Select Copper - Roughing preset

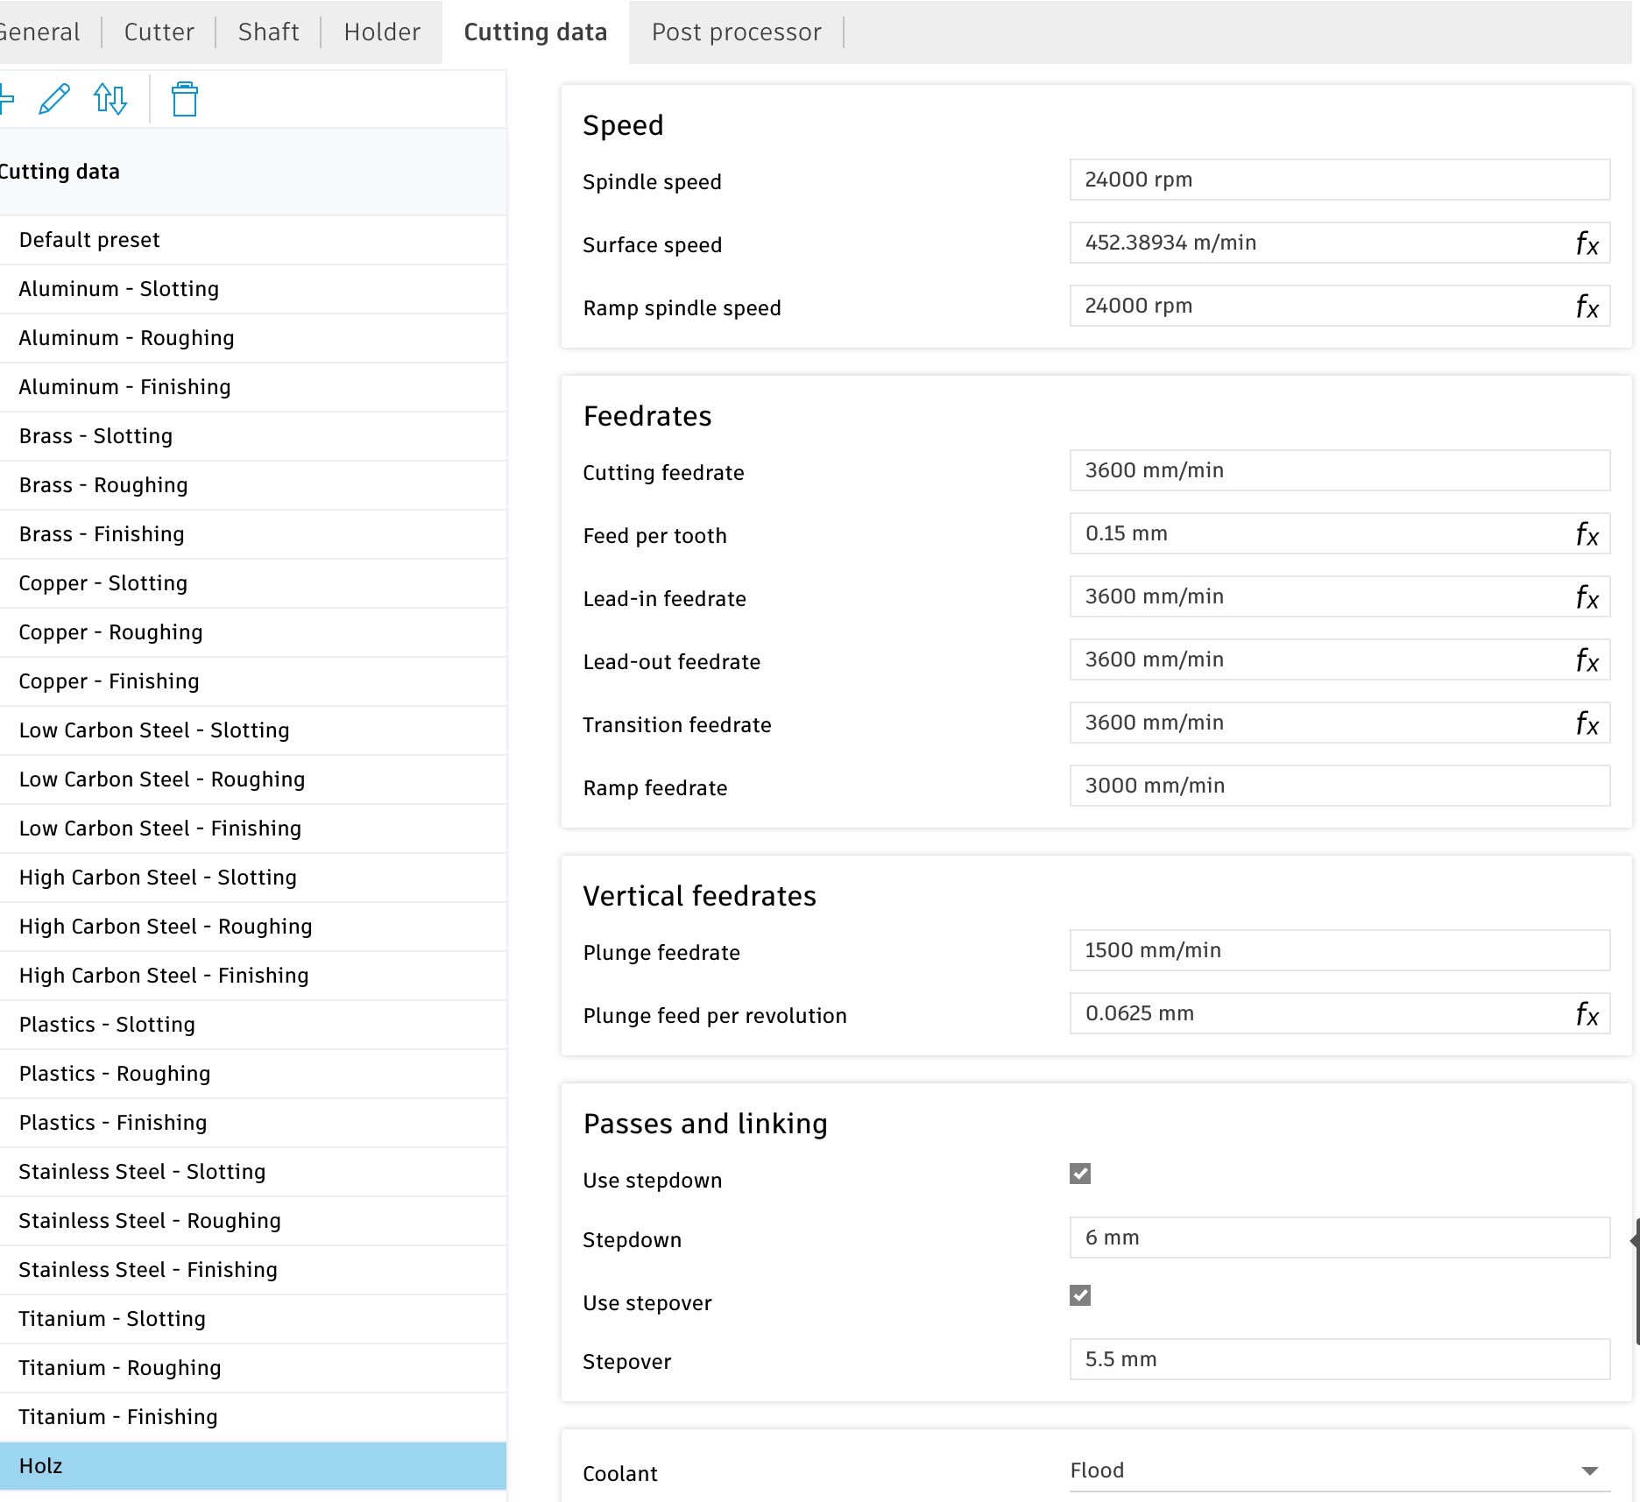point(253,632)
